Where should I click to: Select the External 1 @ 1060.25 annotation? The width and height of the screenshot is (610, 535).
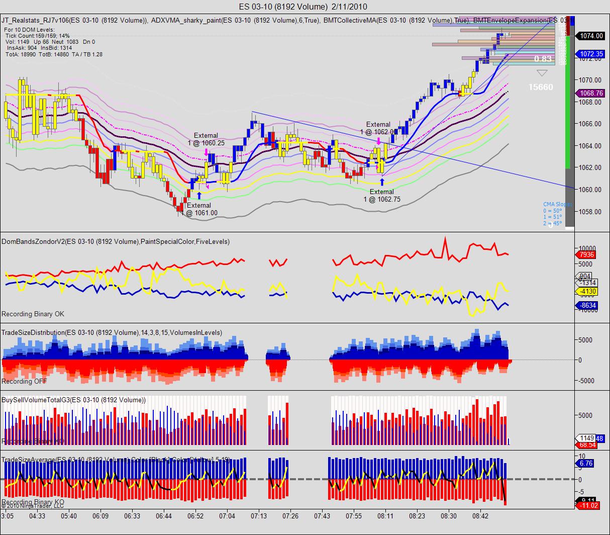coord(206,139)
